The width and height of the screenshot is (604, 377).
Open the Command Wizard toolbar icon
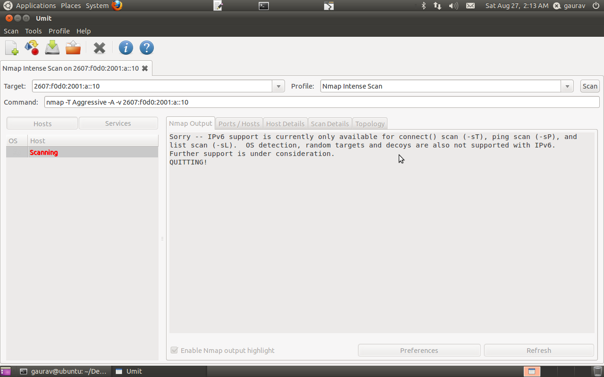tap(32, 48)
